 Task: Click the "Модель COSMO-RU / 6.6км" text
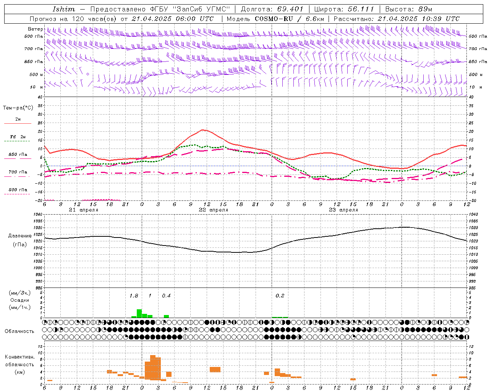pos(275,19)
